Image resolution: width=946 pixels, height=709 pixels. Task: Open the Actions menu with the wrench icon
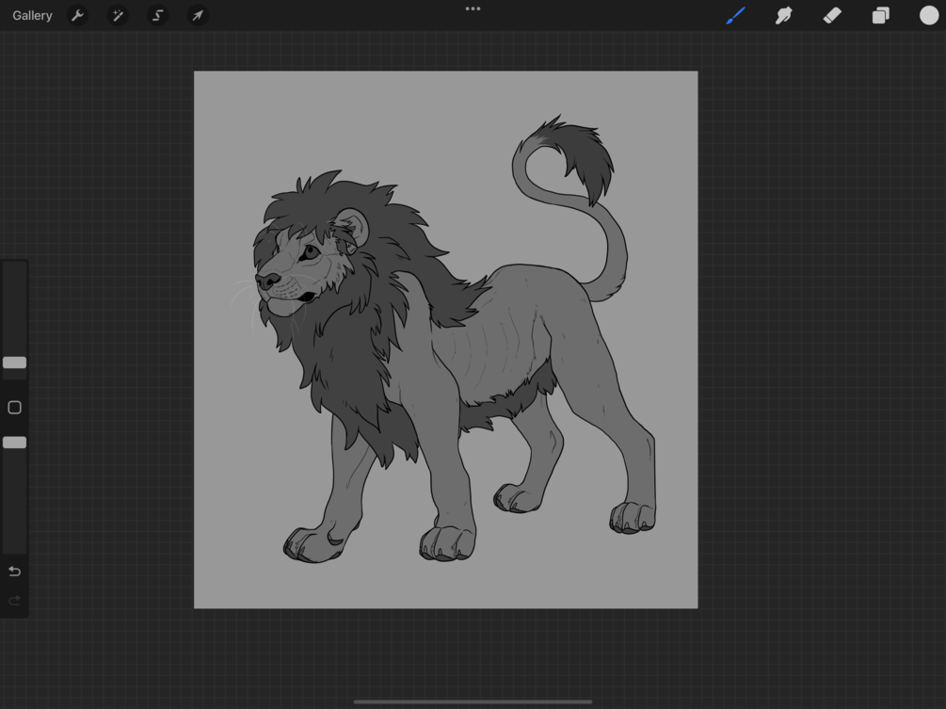click(78, 15)
